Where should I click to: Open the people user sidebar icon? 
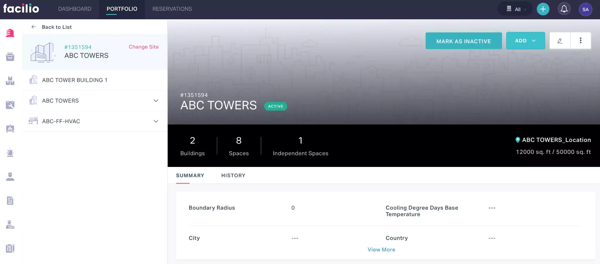(x=10, y=177)
